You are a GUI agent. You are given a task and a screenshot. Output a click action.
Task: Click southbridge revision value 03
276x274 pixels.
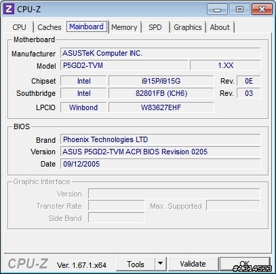[249, 93]
